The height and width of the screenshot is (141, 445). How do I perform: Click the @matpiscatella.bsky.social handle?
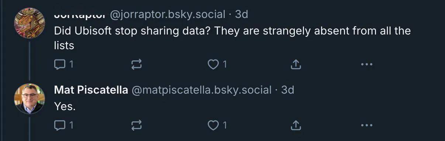click(201, 90)
